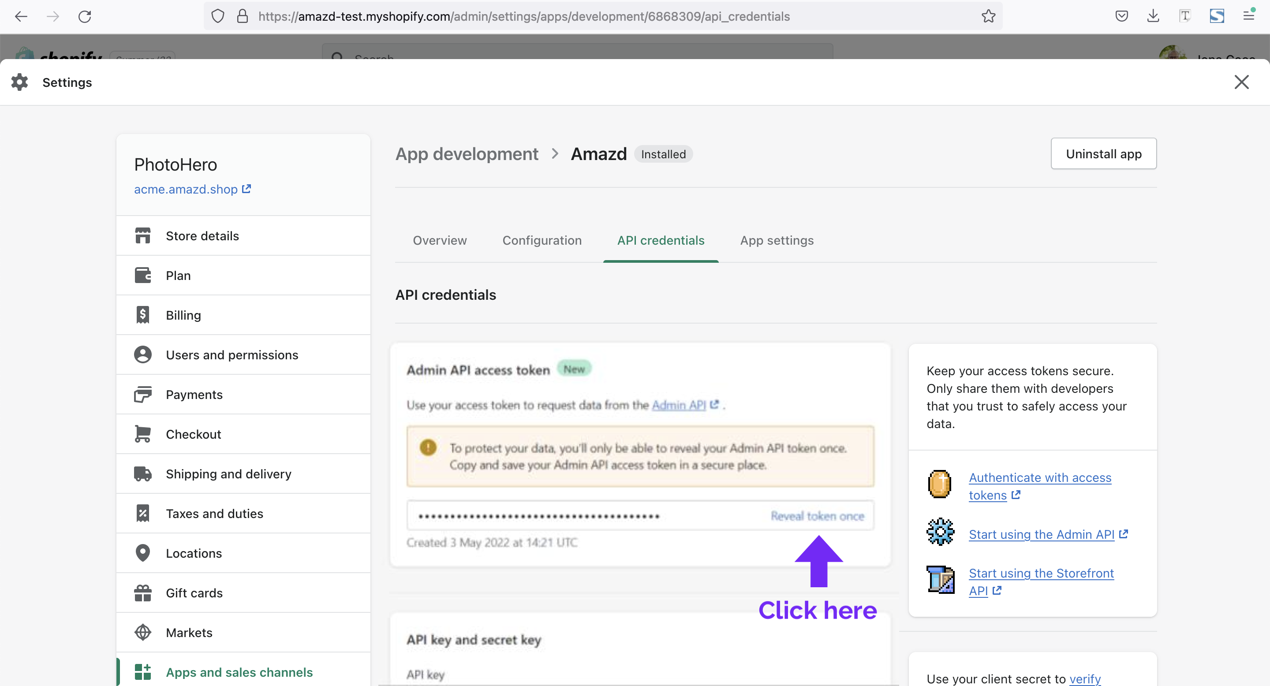Open Authenticate with access tokens link
1270x686 pixels.
pos(1040,486)
